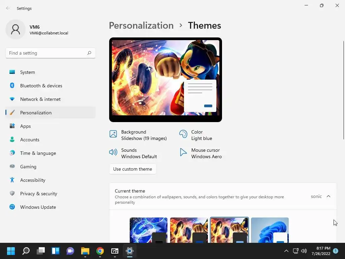Go back using the Settings back arrow
345x259 pixels.
tap(8, 8)
